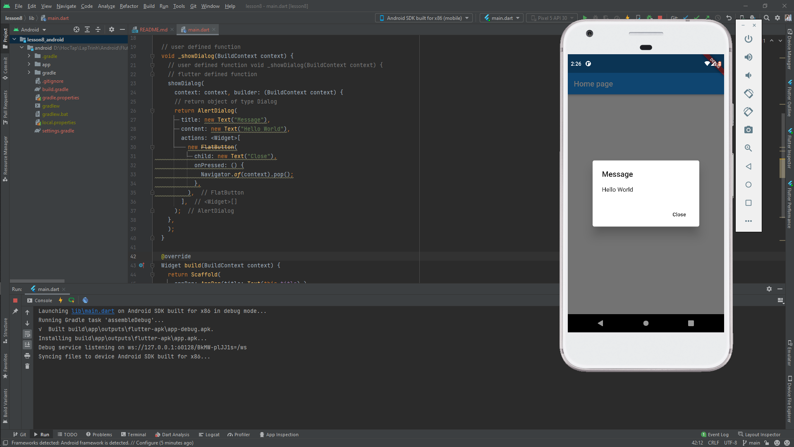Rotate the emulator using the rotate icon
794x447 pixels.
(749, 94)
